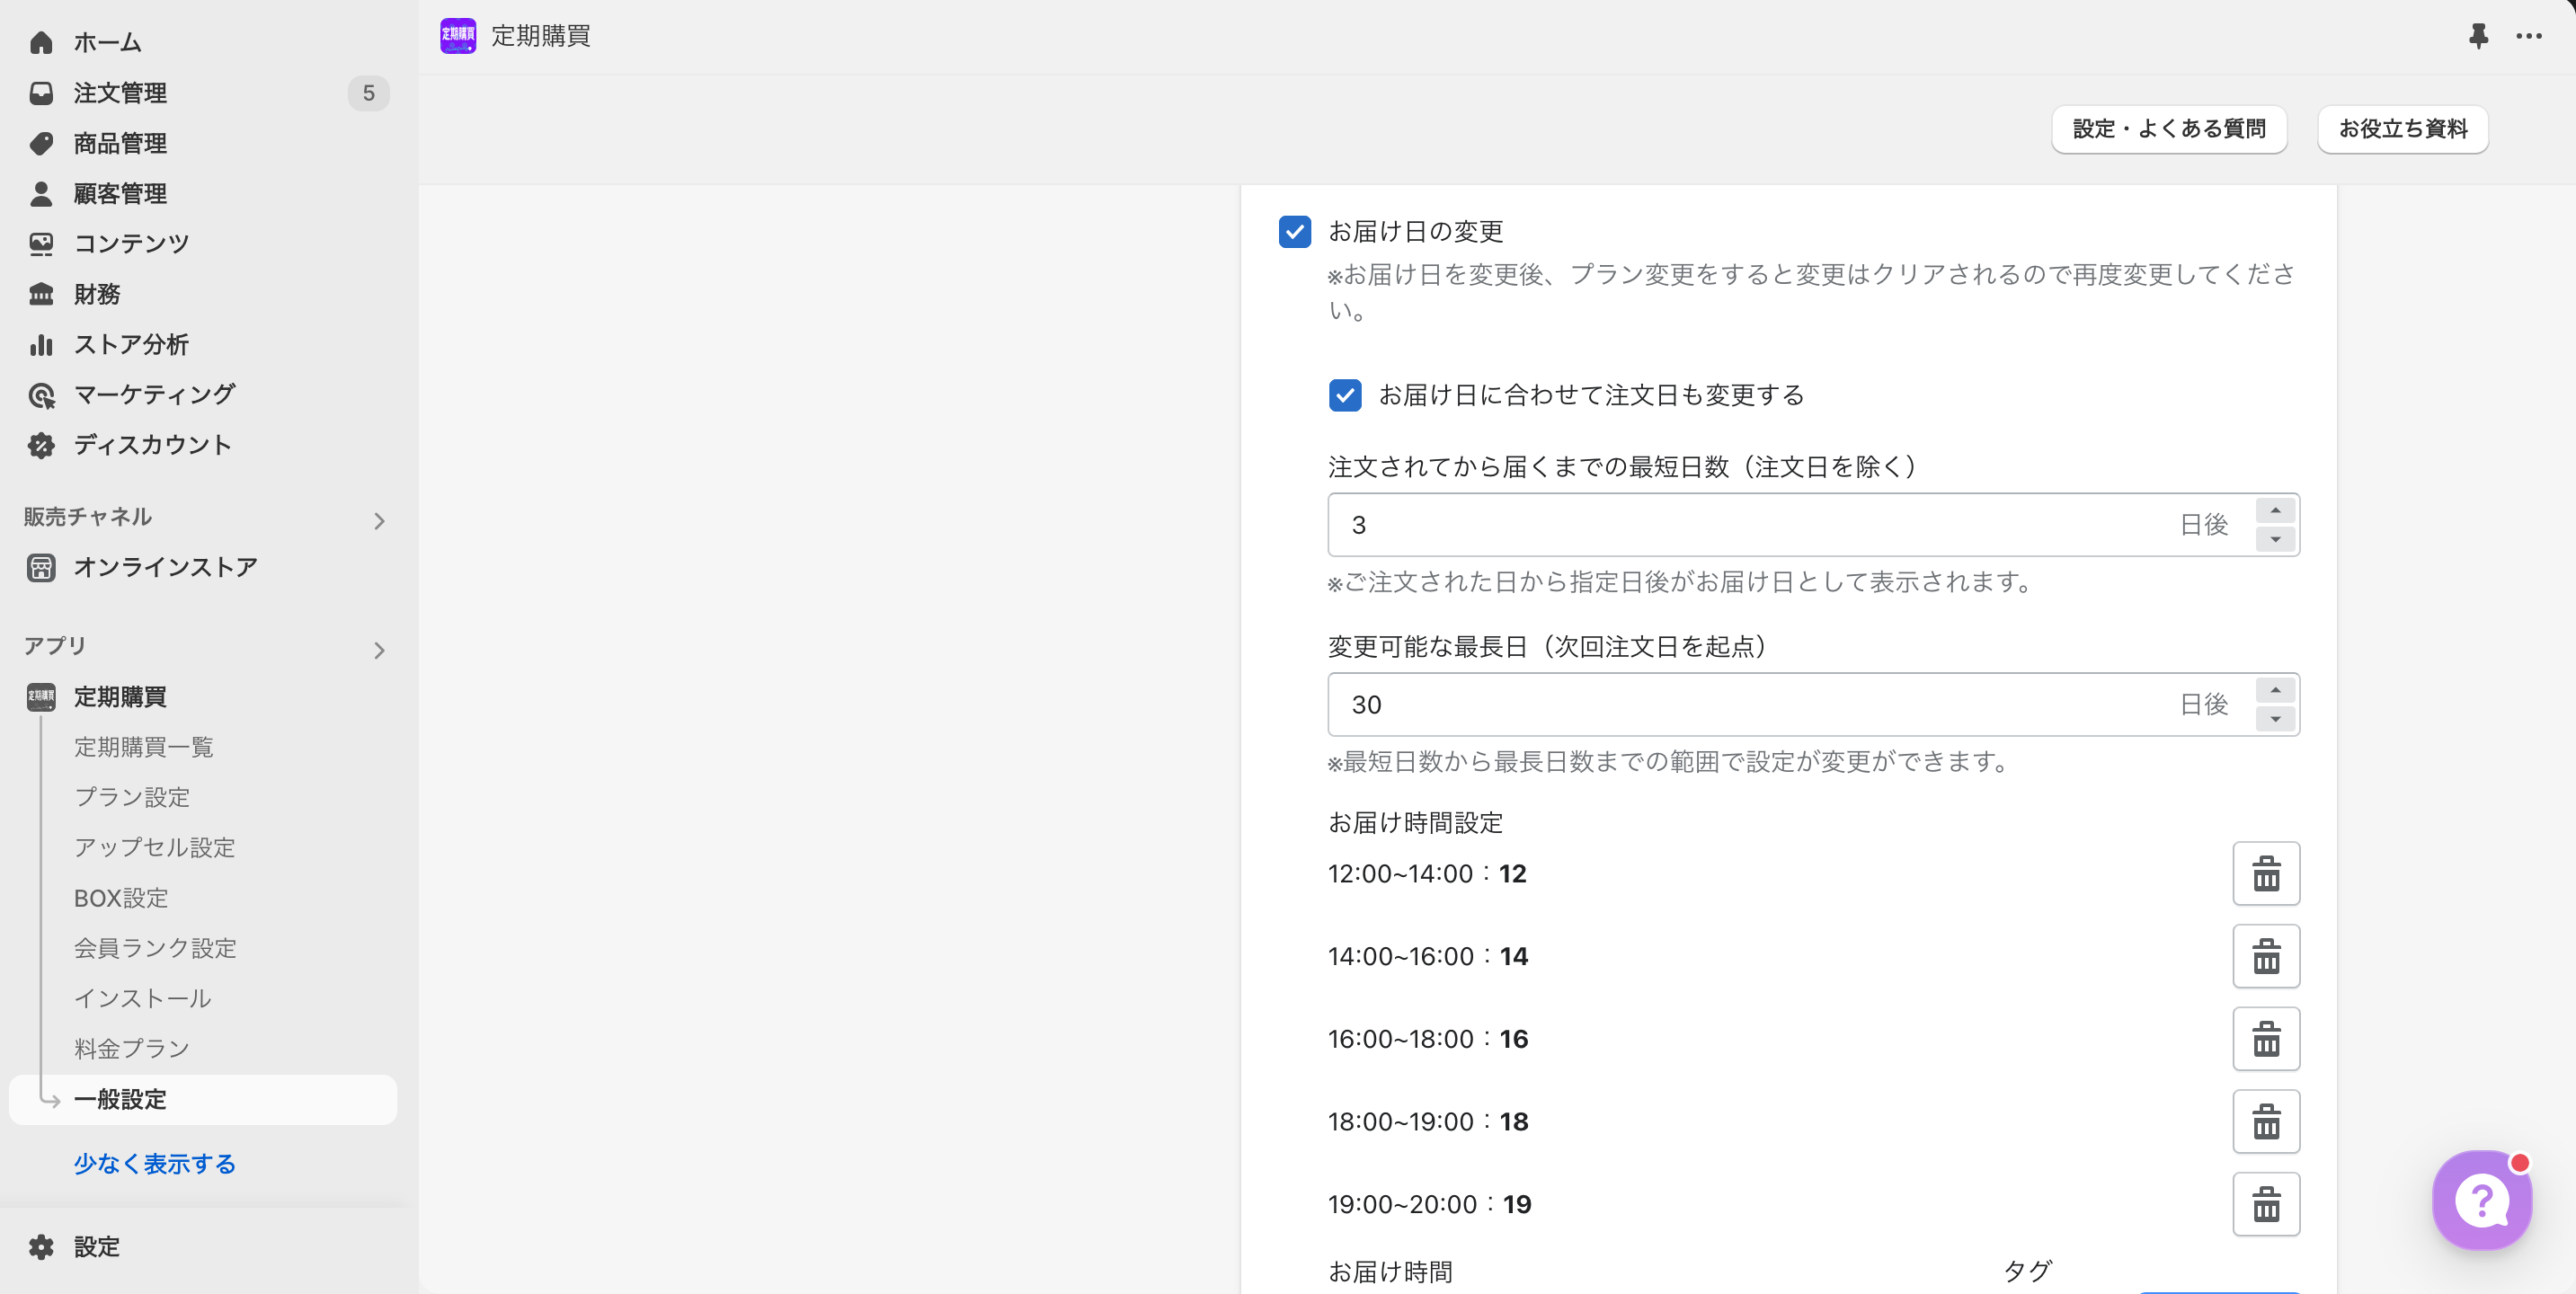The image size is (2576, 1294).
Task: Uncheck the お届け日の変更 checkbox
Action: (1294, 231)
